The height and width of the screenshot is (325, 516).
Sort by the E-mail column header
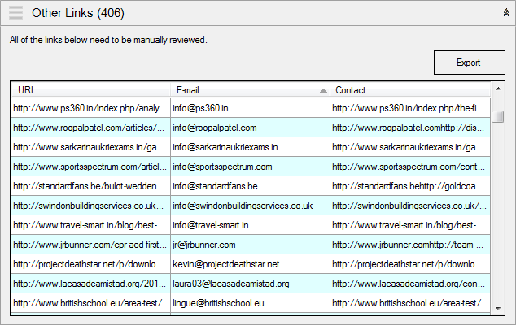tap(250, 90)
